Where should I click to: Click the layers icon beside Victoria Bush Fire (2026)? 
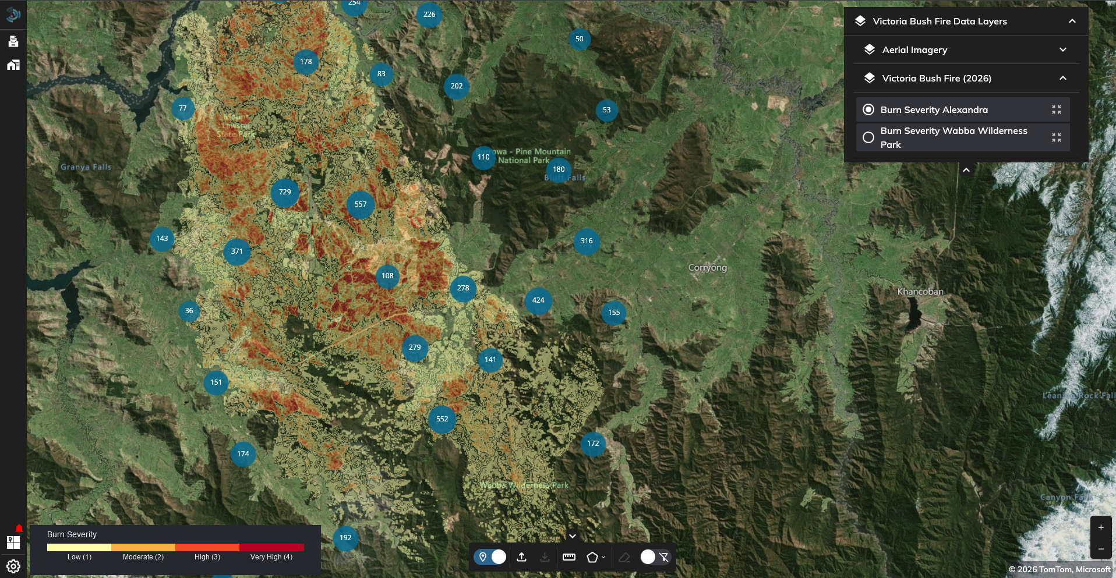pyautogui.click(x=870, y=78)
